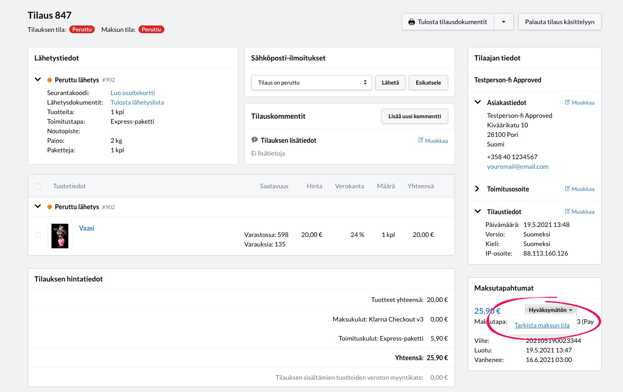Click the comment bubble icon by Tilauksen lisätiedot
The height and width of the screenshot is (392, 623).
pos(255,140)
